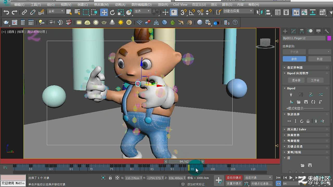
Task: Switch to the Utilities wrench tab
Action: (327, 31)
